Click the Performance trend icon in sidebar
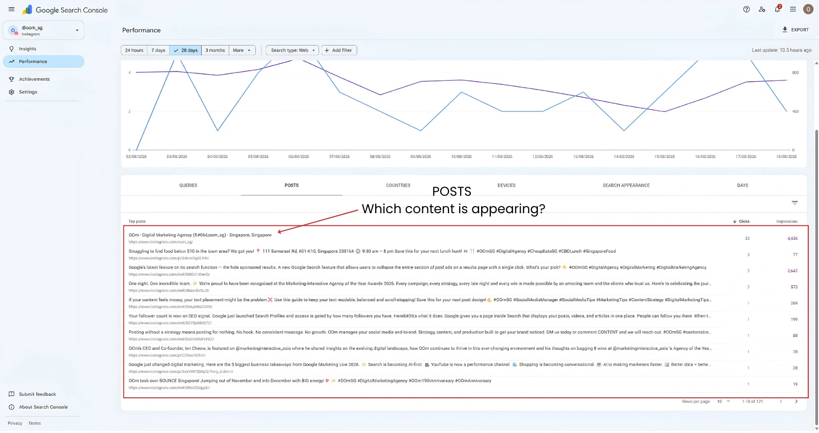Image resolution: width=819 pixels, height=433 pixels. (x=11, y=61)
